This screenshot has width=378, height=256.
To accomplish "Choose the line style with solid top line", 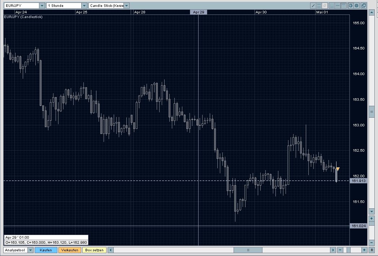I will pos(344,5).
